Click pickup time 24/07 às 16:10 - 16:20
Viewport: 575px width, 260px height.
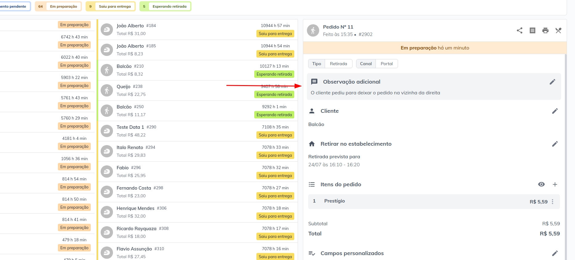pyautogui.click(x=334, y=165)
